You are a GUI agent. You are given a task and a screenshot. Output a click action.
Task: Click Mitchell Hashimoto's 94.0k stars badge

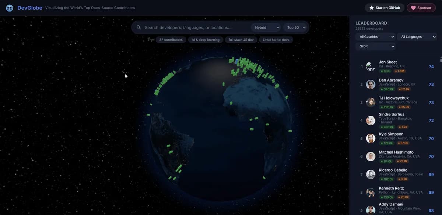pos(386,161)
